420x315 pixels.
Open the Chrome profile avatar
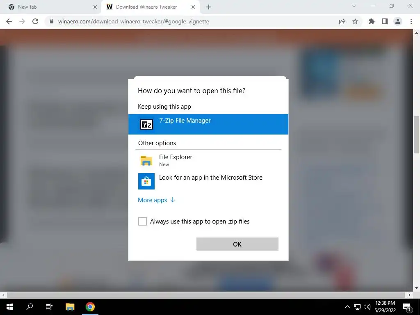click(398, 21)
